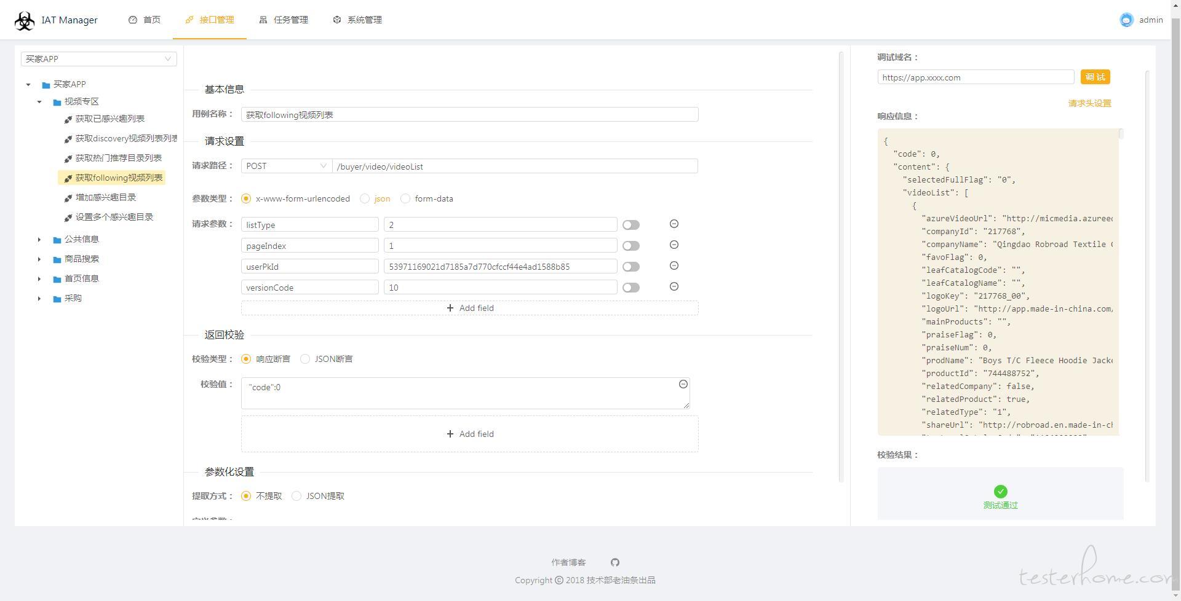1181x601 pixels.
Task: Add field under request parameters
Action: click(469, 308)
